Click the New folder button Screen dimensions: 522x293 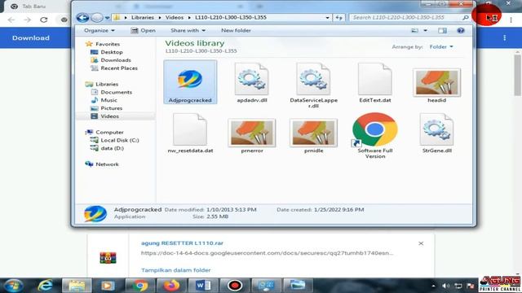236,30
